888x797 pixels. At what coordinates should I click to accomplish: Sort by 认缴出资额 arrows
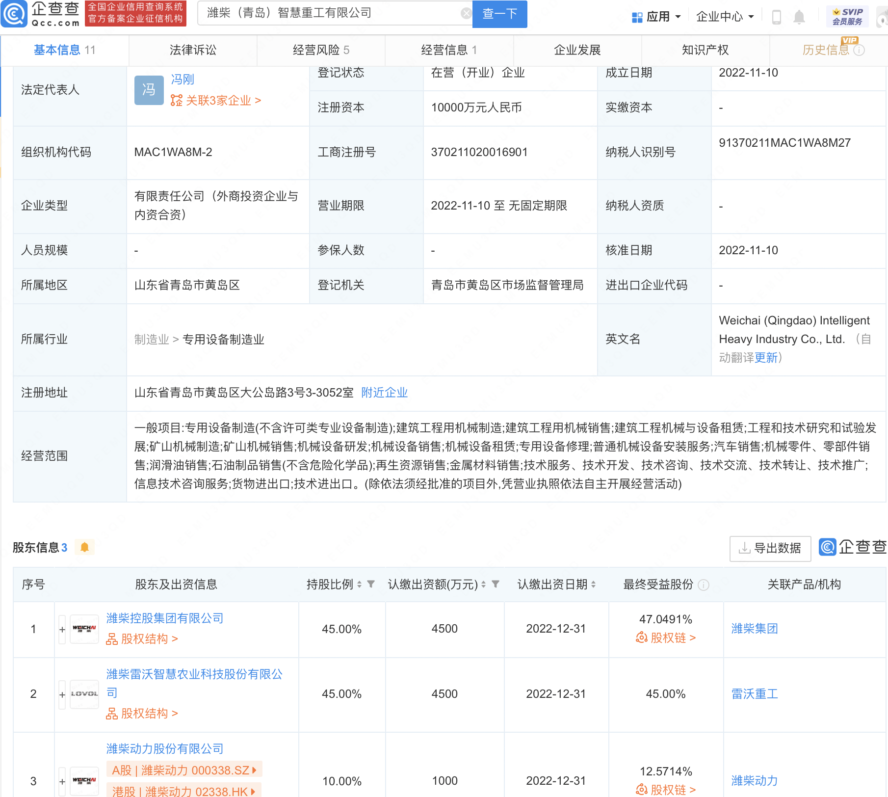(x=483, y=584)
